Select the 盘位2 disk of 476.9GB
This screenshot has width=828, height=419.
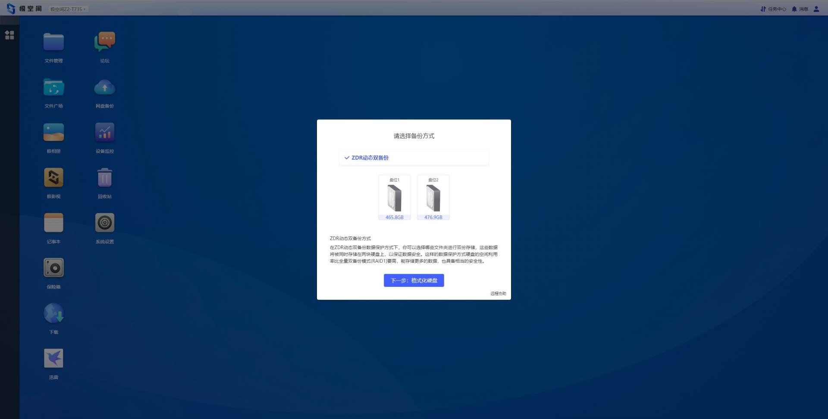pyautogui.click(x=433, y=198)
